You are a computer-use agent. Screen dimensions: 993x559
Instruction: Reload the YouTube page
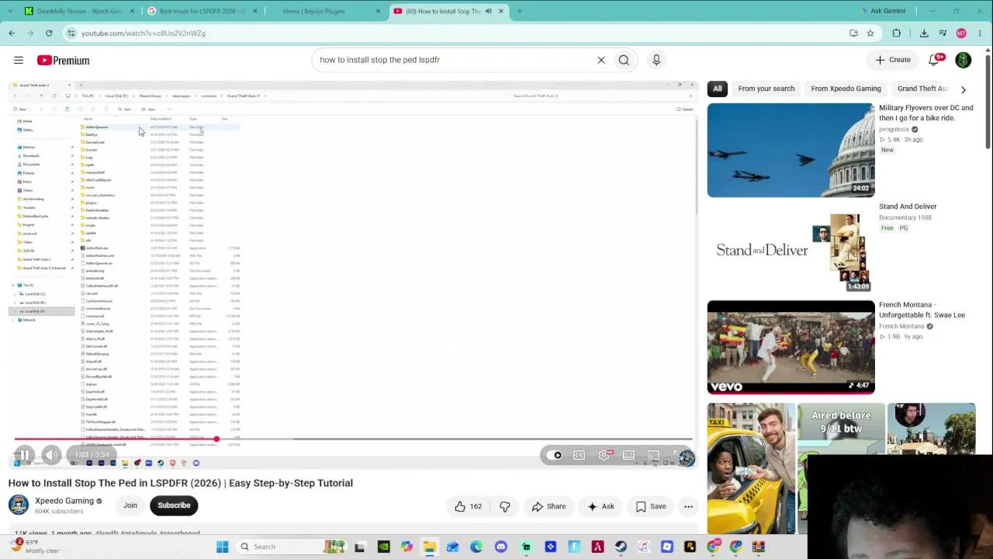coord(49,33)
